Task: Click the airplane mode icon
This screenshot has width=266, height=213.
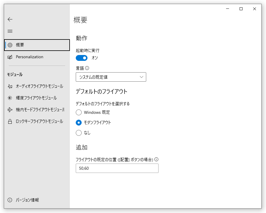Action: point(10,110)
